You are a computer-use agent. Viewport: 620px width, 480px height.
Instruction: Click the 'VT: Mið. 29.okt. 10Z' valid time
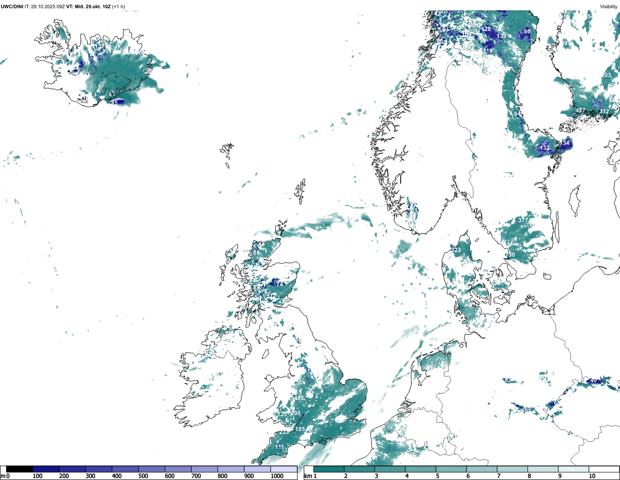(88, 7)
